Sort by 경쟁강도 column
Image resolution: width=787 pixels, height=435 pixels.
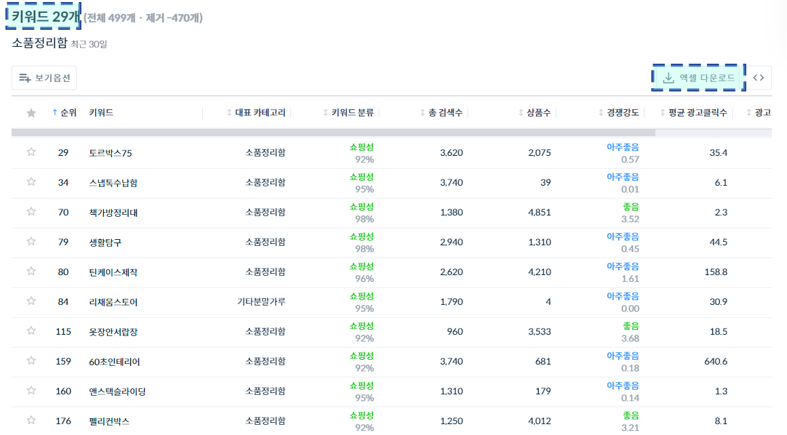tap(618, 112)
